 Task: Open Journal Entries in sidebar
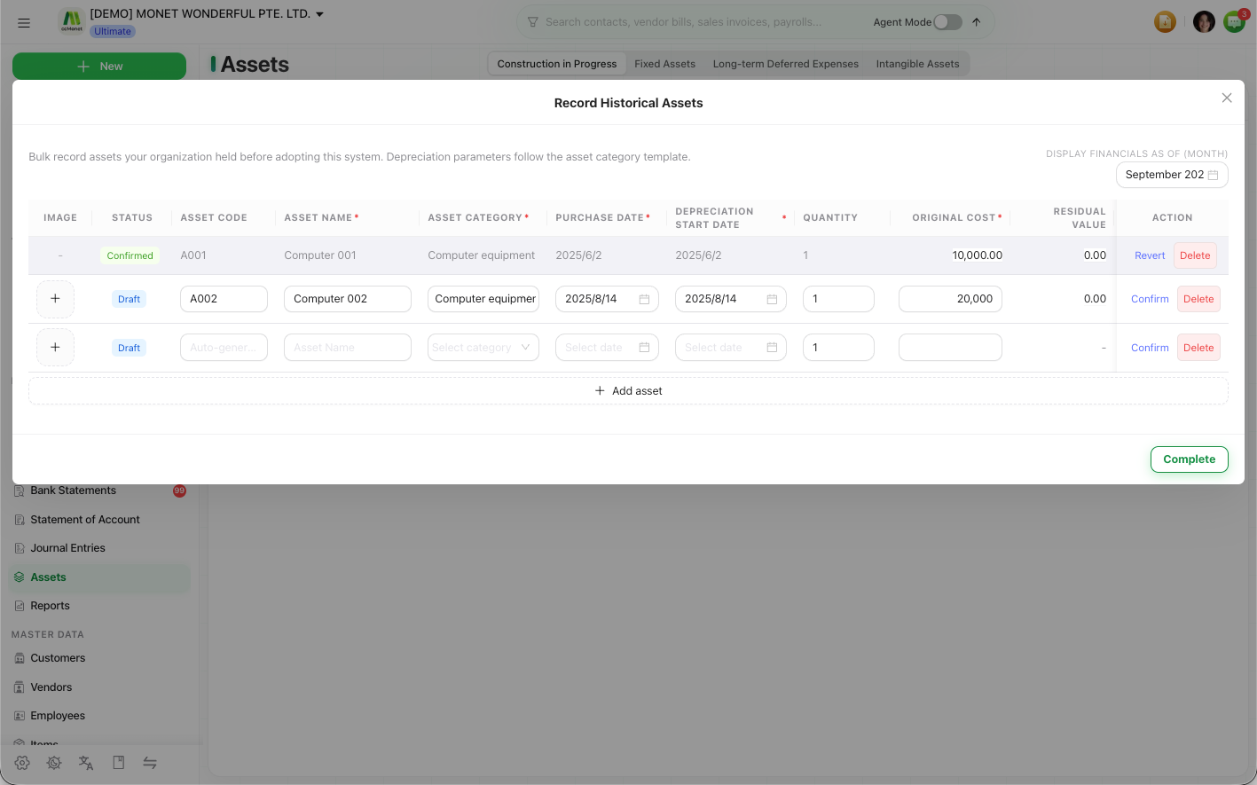point(99,548)
